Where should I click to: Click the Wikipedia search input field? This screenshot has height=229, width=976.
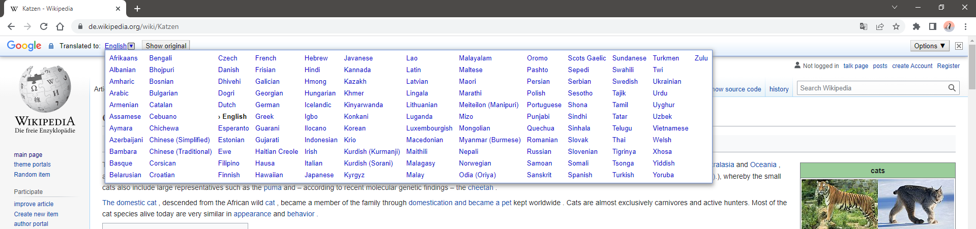[x=871, y=88]
